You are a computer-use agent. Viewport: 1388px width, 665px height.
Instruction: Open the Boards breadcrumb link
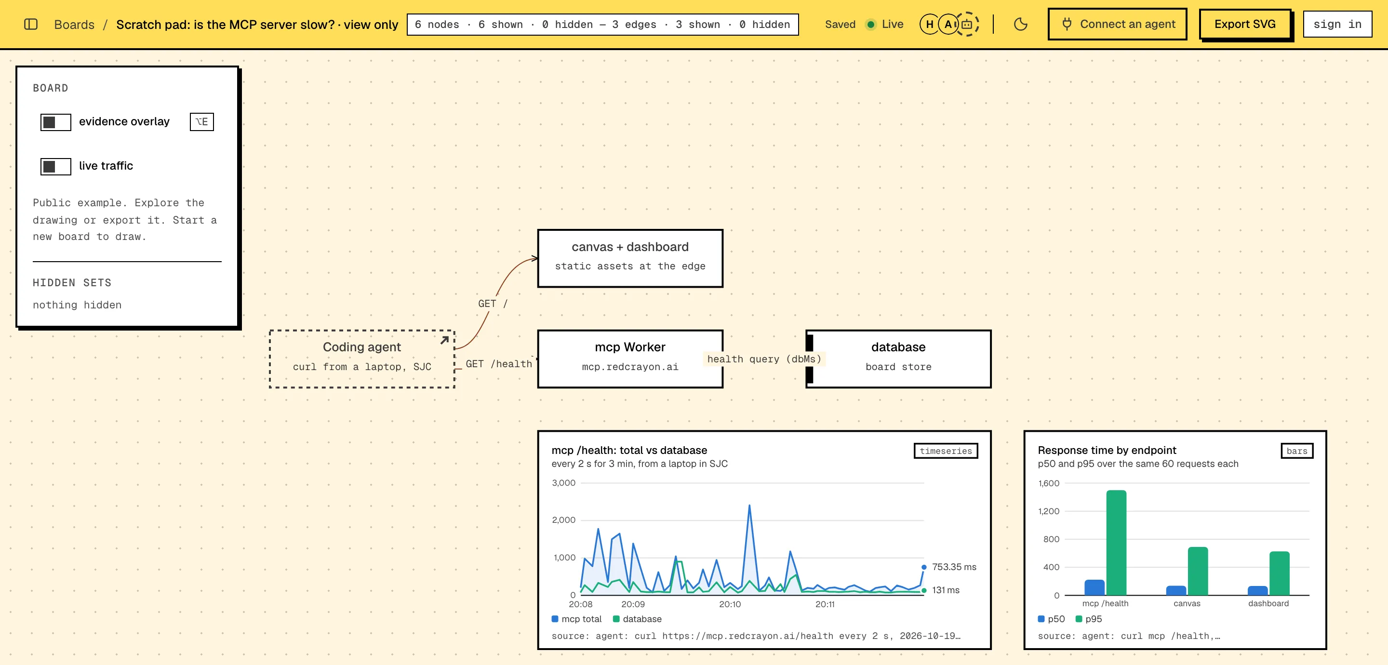tap(74, 25)
